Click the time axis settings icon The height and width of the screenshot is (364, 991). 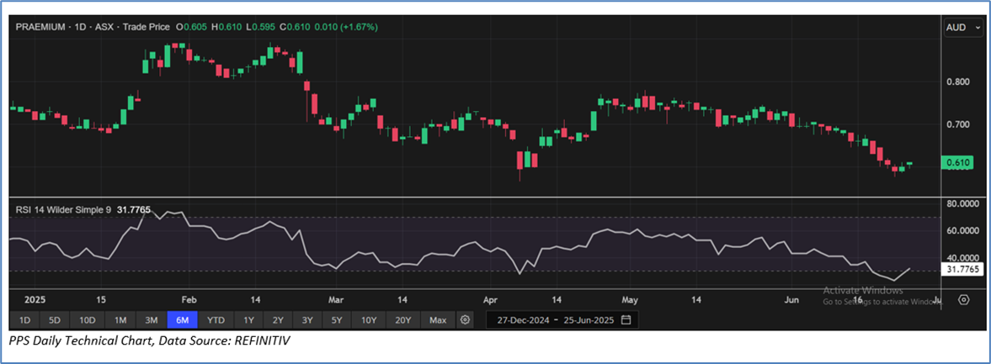click(x=963, y=299)
